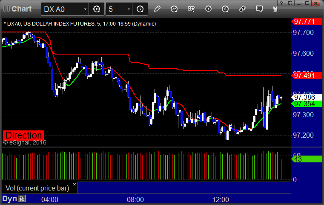Close the Vol (current price bar) label
Image resolution: width=324 pixels, height=205 pixels.
(75, 184)
